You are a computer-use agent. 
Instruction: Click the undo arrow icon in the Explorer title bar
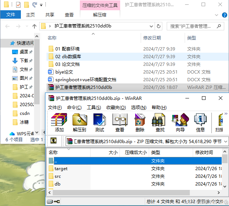(34, 5)
